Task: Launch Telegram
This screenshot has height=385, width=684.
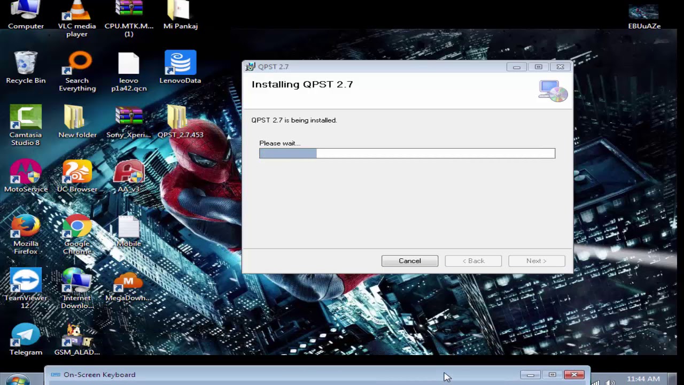Action: coord(26,340)
